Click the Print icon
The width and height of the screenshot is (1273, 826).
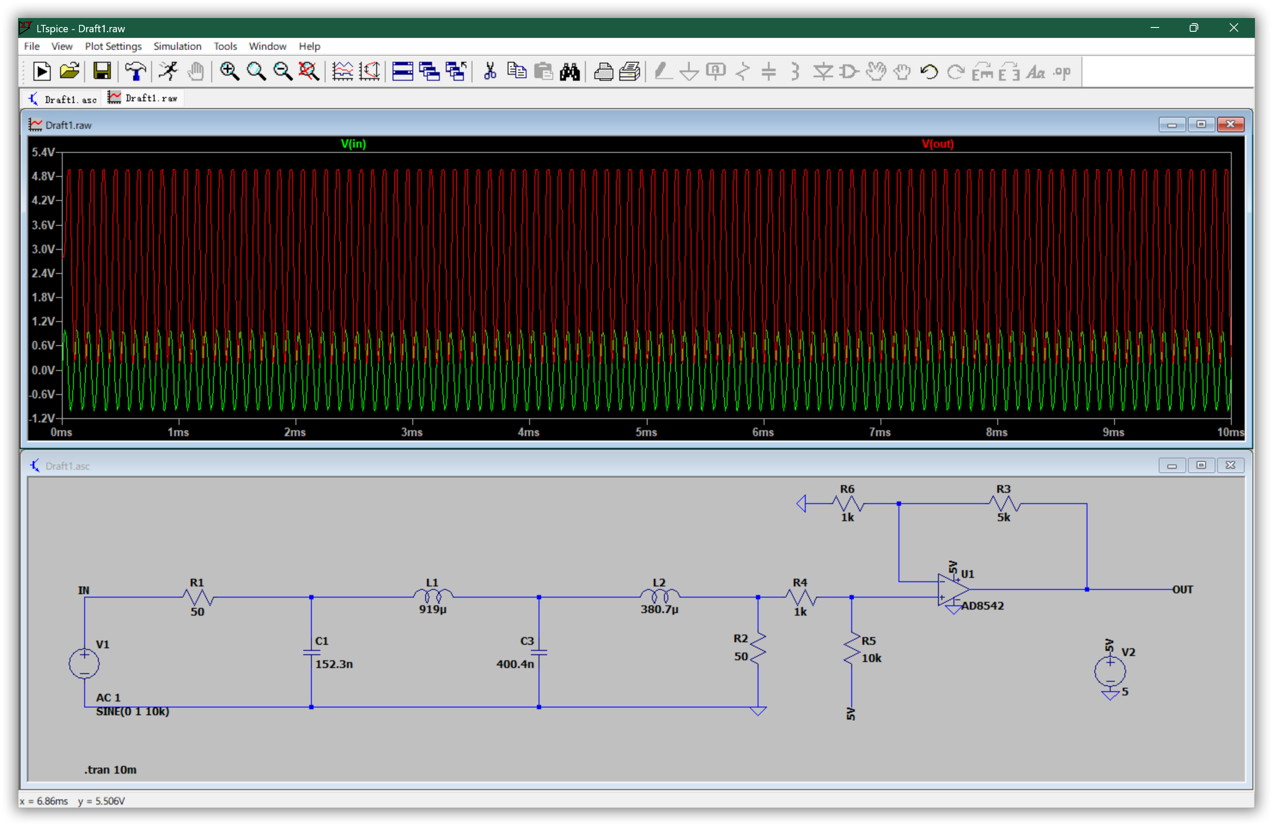click(603, 71)
